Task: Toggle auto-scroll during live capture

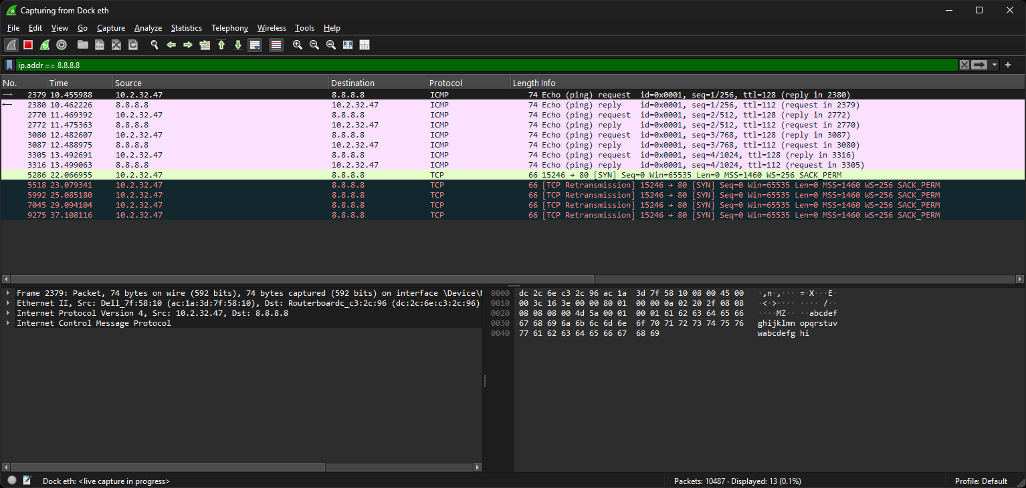Action: pos(254,45)
